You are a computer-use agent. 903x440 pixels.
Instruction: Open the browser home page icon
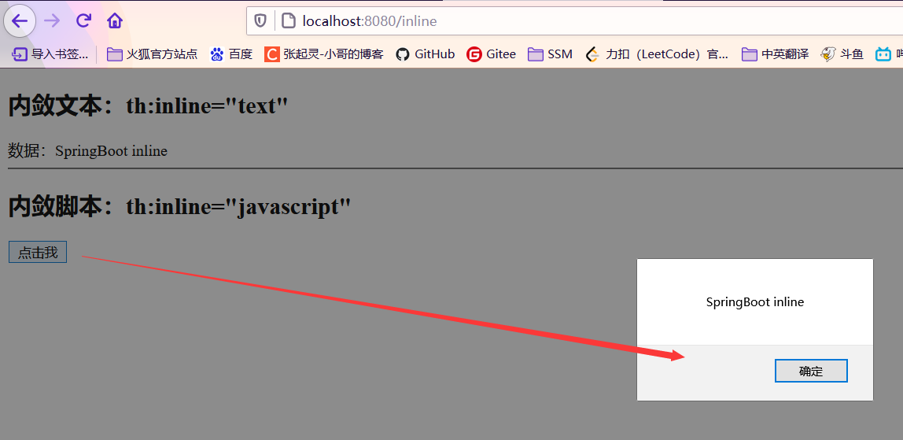click(115, 21)
